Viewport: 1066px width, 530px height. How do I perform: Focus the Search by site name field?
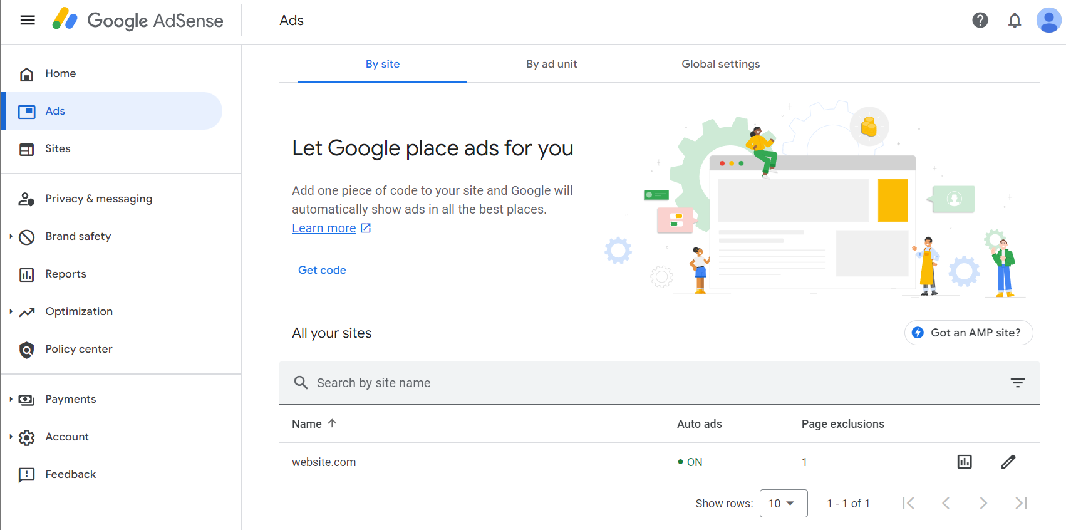click(660, 382)
